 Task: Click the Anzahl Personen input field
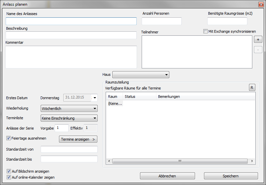pos(162,21)
